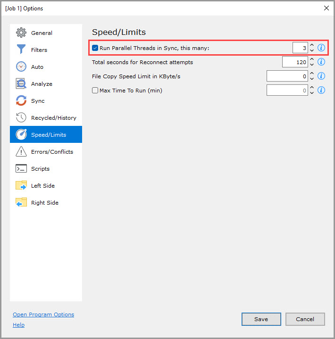Click the reconnect attempts seconds field
The width and height of the screenshot is (335, 339).
[294, 62]
